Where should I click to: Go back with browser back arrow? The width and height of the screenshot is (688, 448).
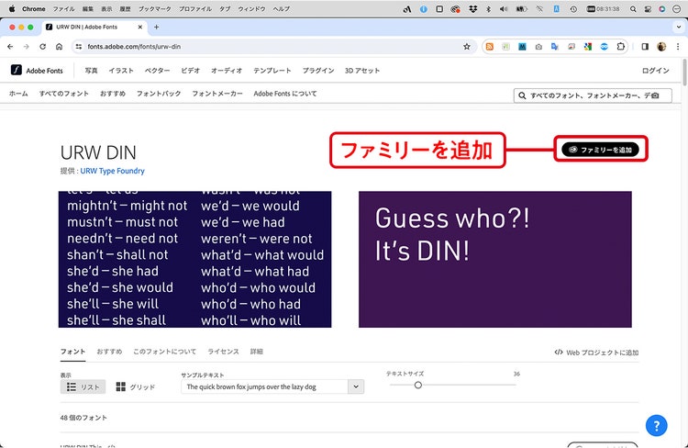tap(10, 47)
